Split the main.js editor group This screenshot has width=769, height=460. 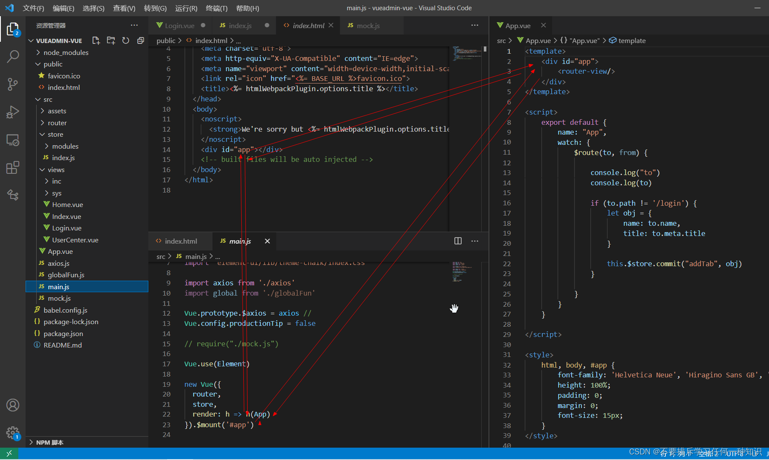coord(458,241)
